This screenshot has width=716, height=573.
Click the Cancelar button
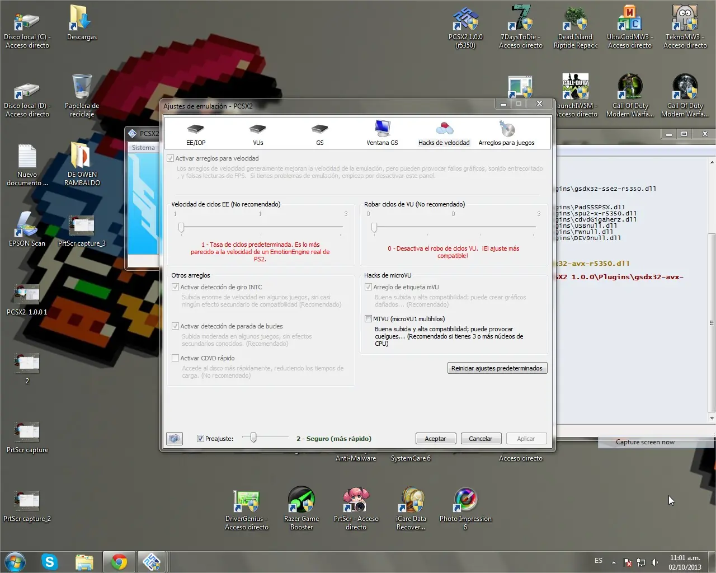pyautogui.click(x=481, y=439)
